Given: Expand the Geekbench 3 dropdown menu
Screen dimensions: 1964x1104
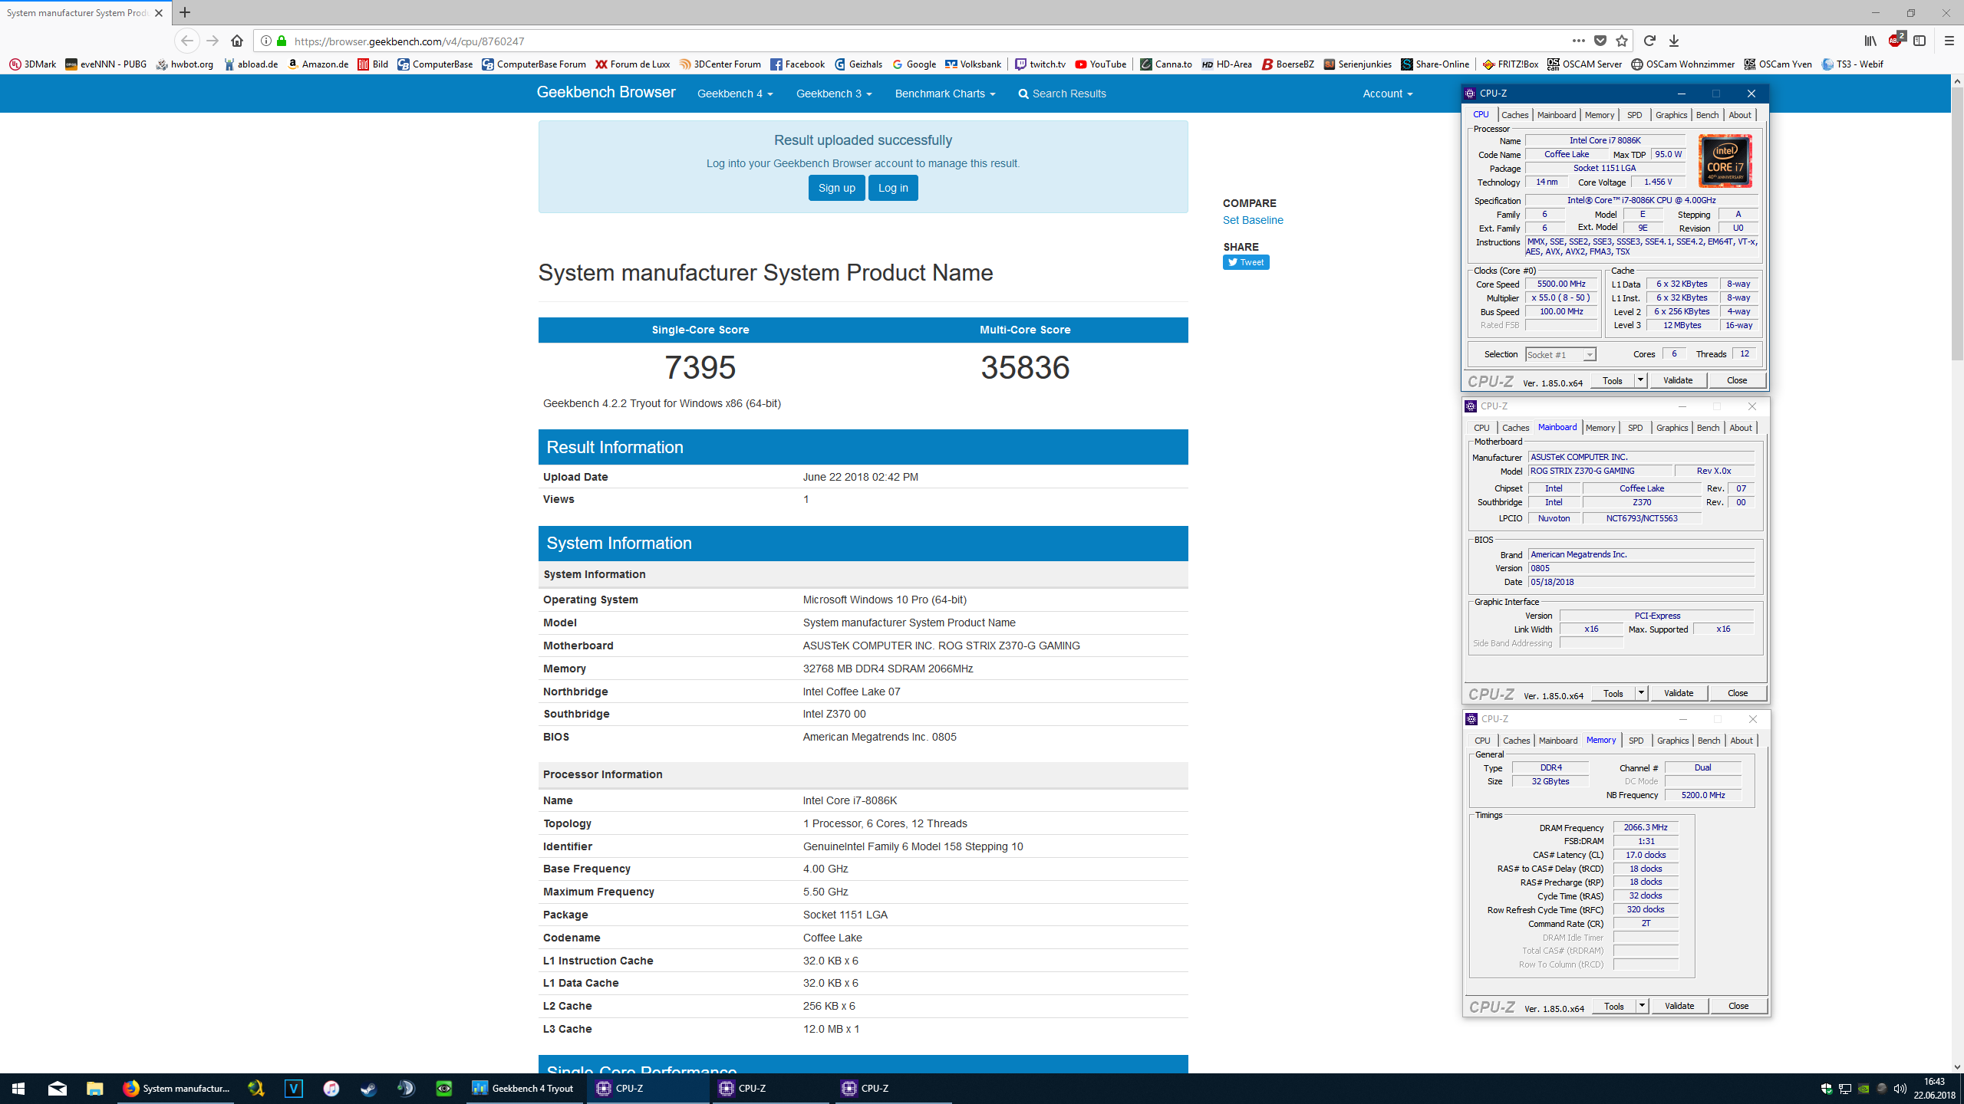Looking at the screenshot, I should point(833,94).
